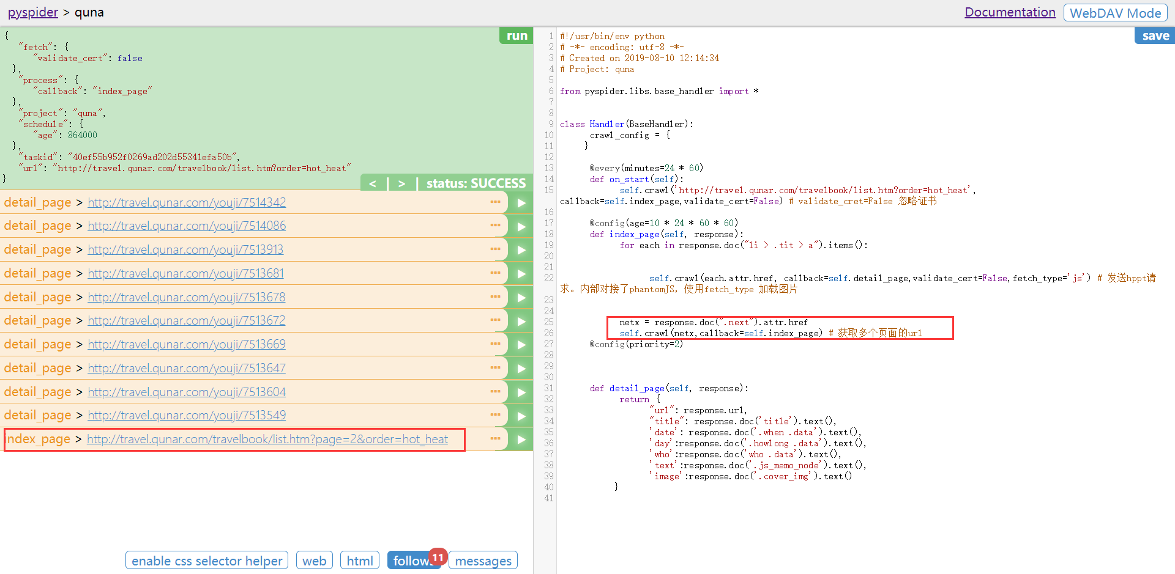Screen dimensions: 1175x574
Task: Open link youji/7513549
Action: [187, 416]
